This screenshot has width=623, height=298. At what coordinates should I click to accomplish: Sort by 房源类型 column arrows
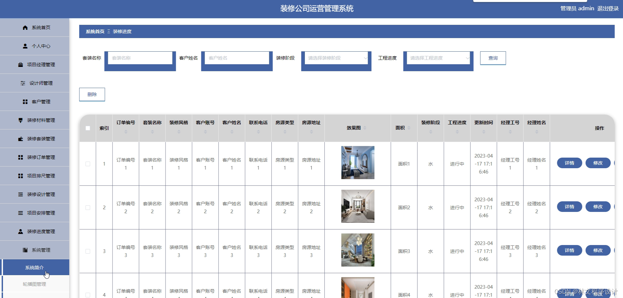coord(285,132)
